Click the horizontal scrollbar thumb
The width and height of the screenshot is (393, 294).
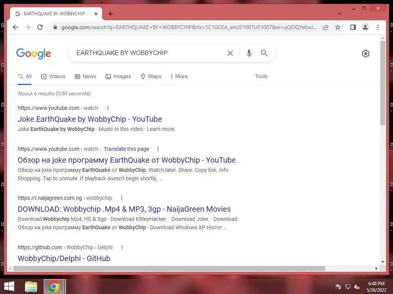(169, 268)
